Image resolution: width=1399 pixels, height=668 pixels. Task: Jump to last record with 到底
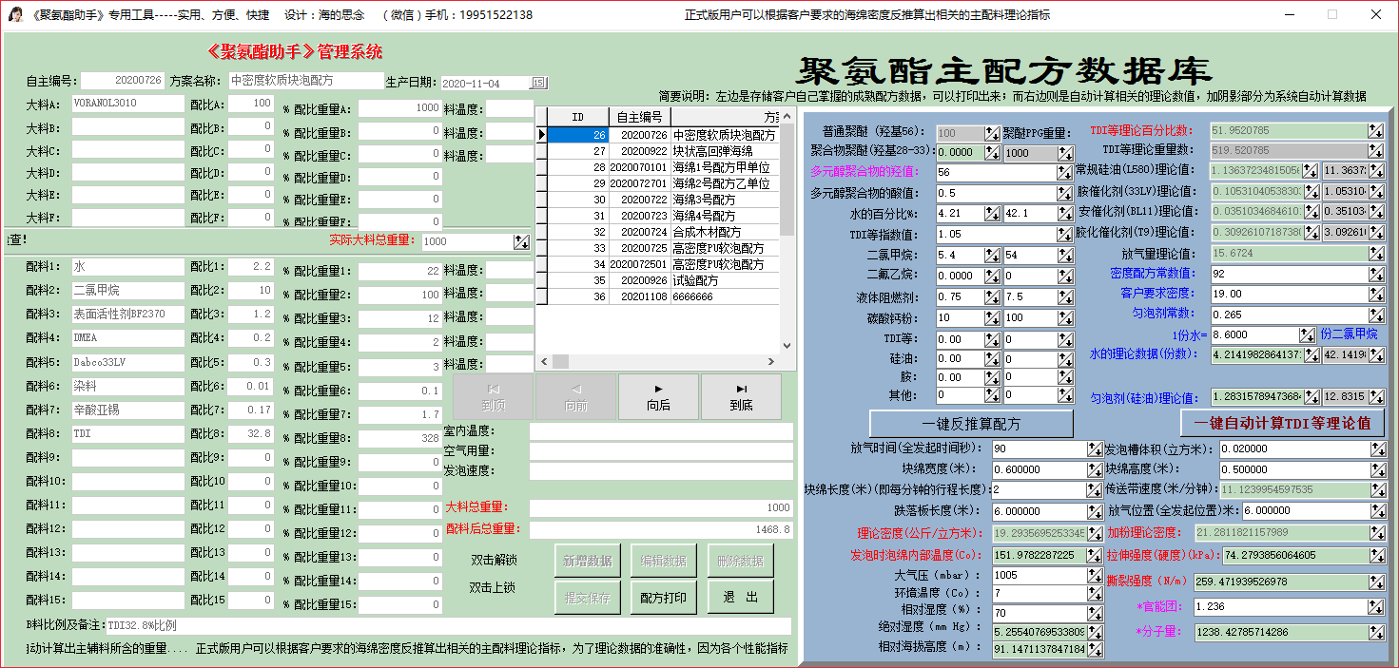click(741, 396)
